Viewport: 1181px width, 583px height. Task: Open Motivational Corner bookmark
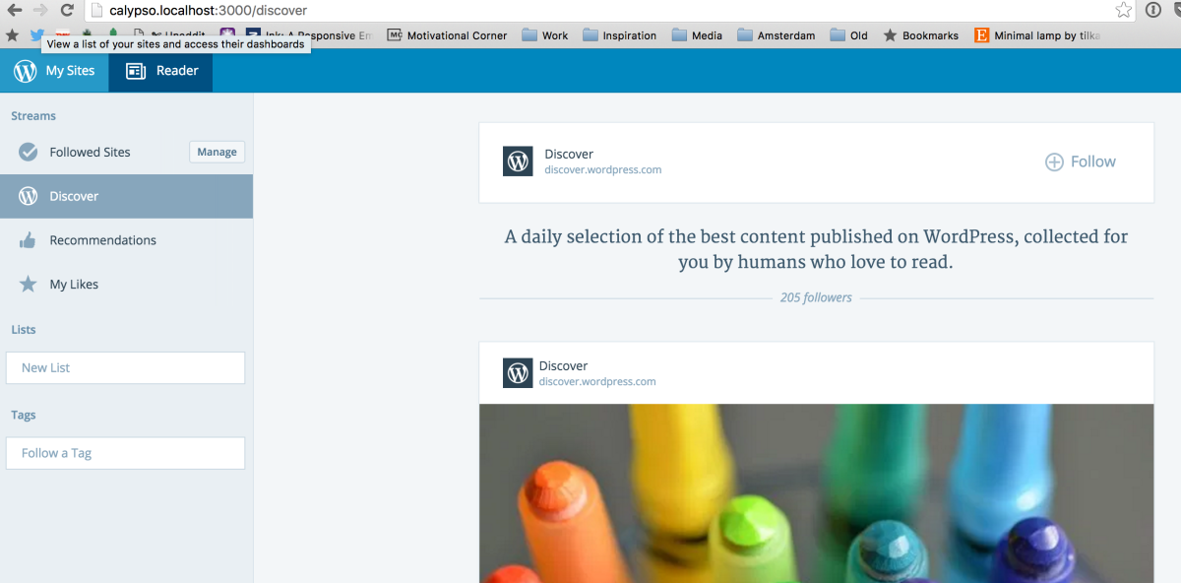(447, 35)
